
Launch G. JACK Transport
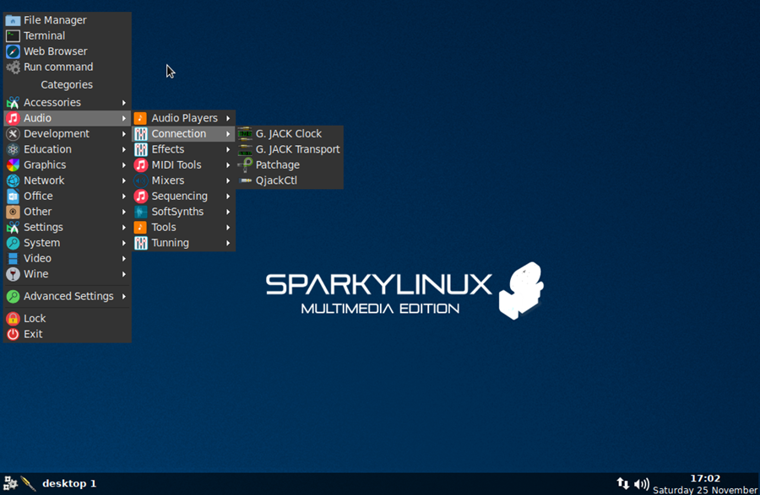pos(290,149)
